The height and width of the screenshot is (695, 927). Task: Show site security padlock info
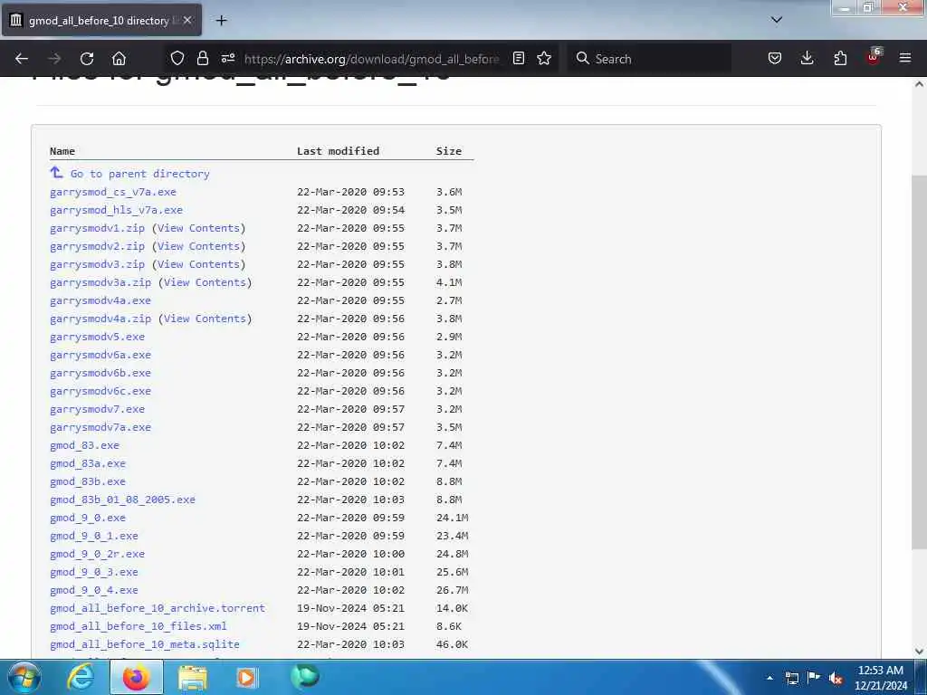pyautogui.click(x=203, y=58)
